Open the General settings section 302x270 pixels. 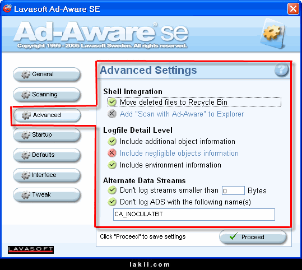click(x=47, y=74)
